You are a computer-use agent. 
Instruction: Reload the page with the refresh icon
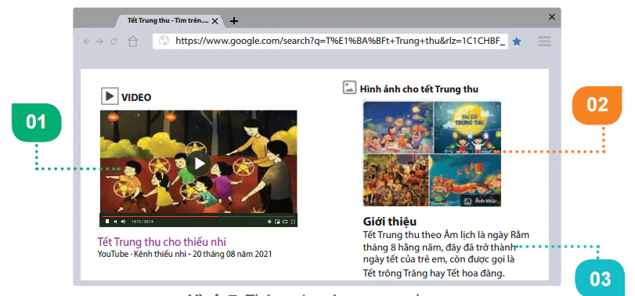tap(114, 42)
